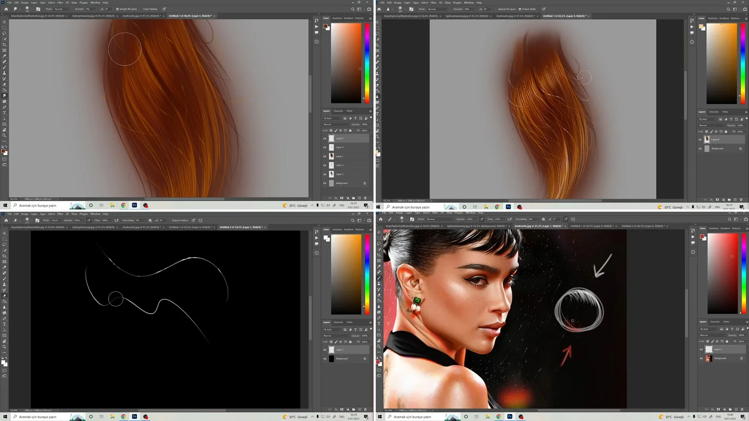
Task: Click Windows Start button in top-left taskbar
Action: [x=5, y=205]
